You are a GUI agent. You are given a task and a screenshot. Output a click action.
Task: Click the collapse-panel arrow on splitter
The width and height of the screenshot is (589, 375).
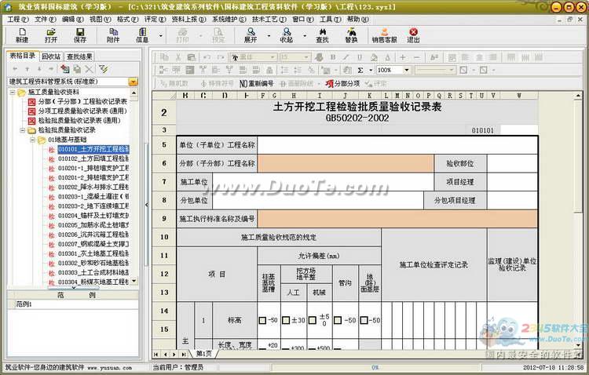pyautogui.click(x=147, y=205)
